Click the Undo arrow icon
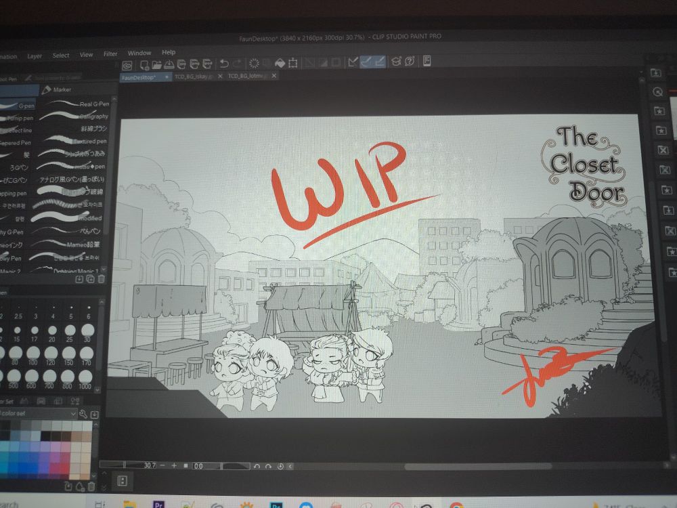The width and height of the screenshot is (677, 508). (223, 64)
